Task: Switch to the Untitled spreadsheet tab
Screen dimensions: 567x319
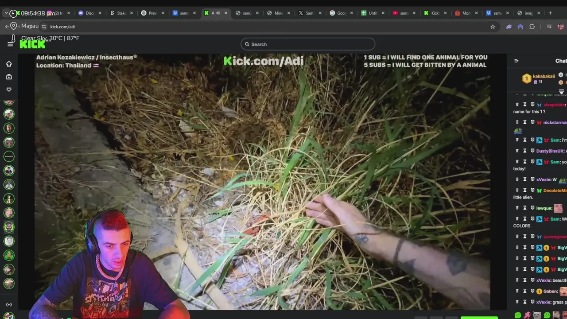Action: (x=373, y=13)
